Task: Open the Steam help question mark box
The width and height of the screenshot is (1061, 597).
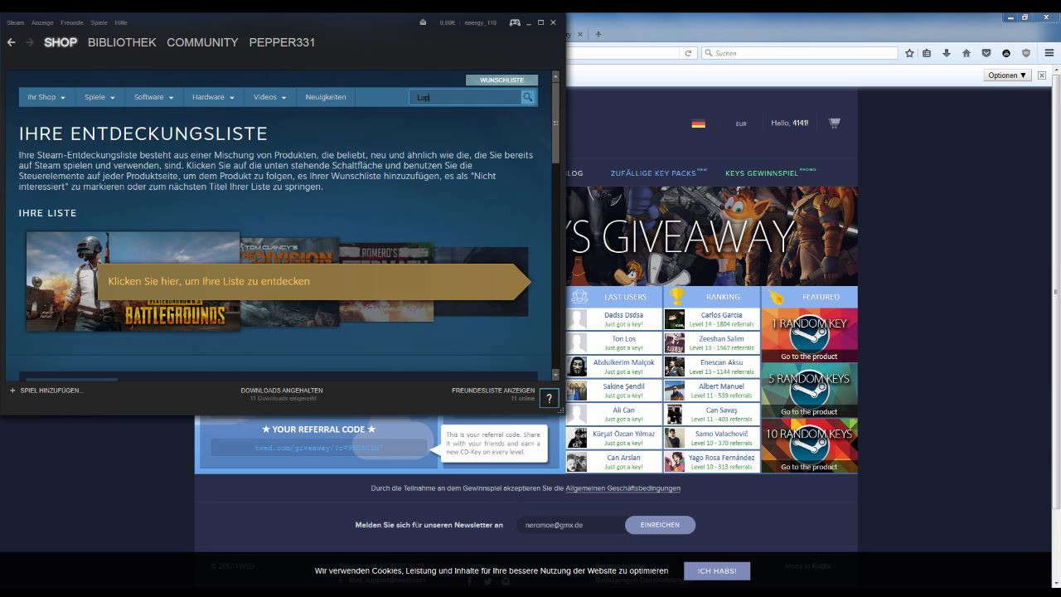Action: tap(549, 399)
